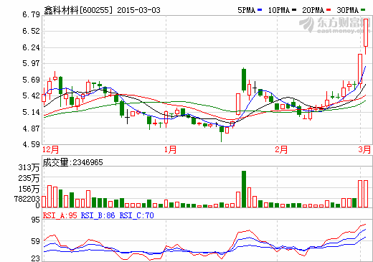
Task: Click the 10PMA legend label
Action: [279, 10]
